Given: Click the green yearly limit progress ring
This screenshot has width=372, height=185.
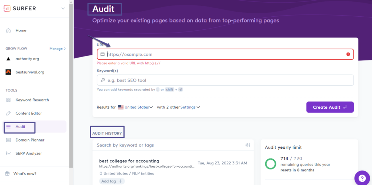Looking at the screenshot, I should coord(270,164).
